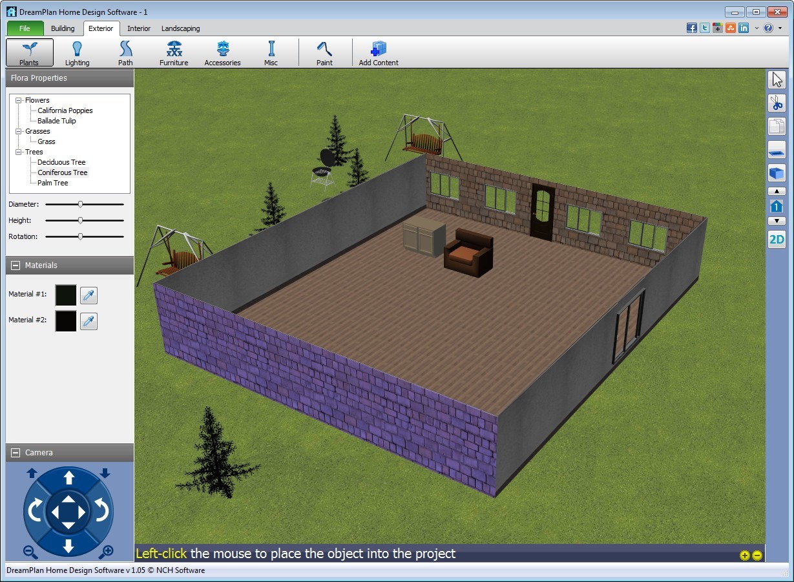Select Ballade Tulip in flora list

tap(57, 121)
